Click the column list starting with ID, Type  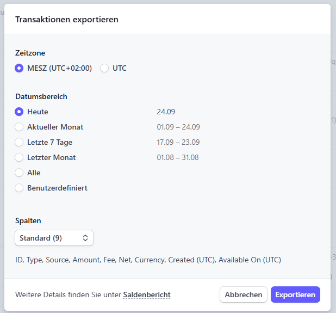point(148,260)
